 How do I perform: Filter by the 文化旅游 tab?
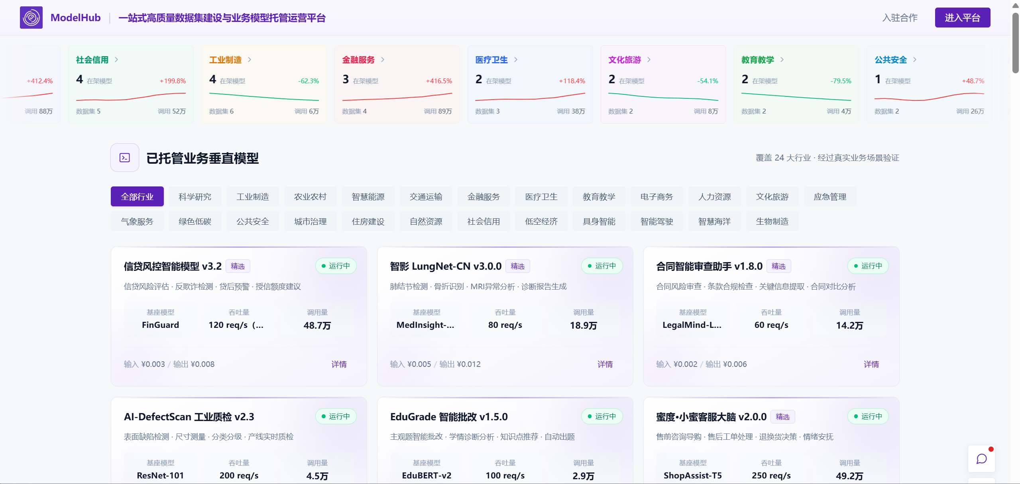click(x=772, y=196)
